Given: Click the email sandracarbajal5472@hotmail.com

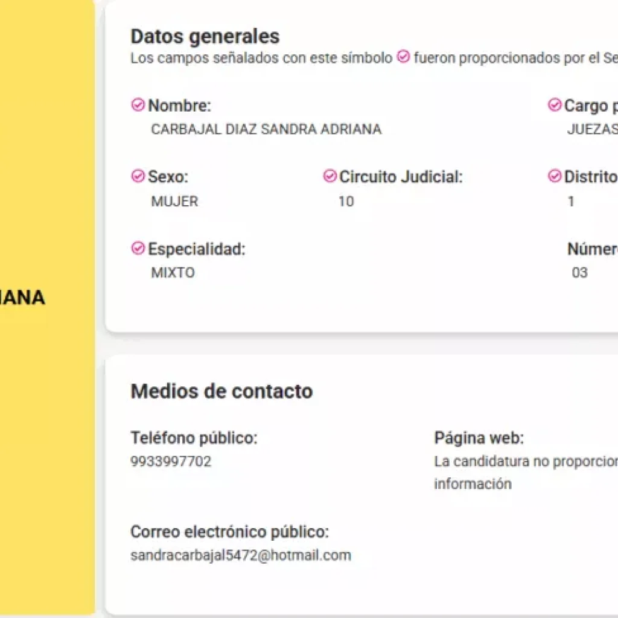Looking at the screenshot, I should pyautogui.click(x=241, y=555).
